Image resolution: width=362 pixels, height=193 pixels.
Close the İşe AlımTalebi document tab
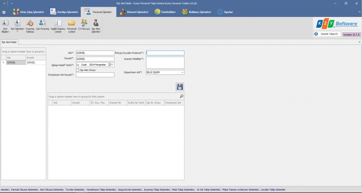click(359, 42)
